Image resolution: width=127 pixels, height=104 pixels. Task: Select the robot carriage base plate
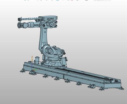point(56,64)
